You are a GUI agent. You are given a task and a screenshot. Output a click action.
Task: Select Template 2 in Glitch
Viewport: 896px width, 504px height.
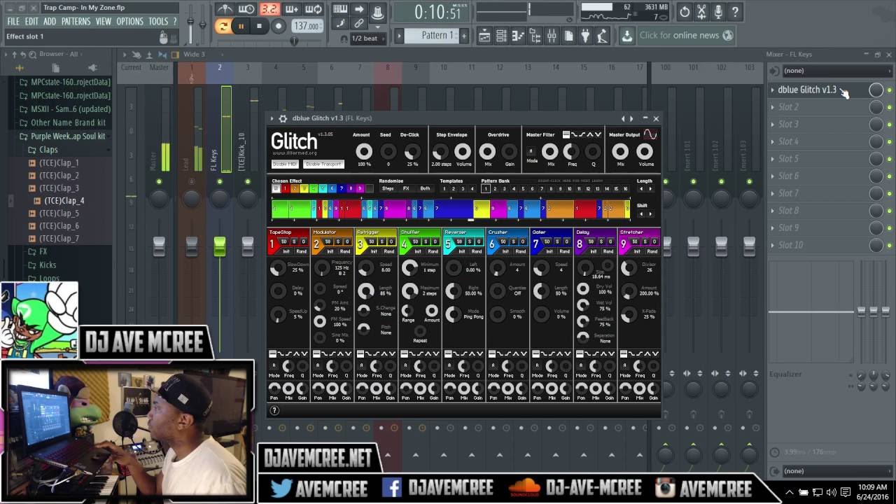click(x=453, y=188)
